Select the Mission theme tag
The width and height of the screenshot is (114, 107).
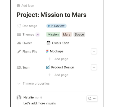pyautogui.click(x=53, y=35)
